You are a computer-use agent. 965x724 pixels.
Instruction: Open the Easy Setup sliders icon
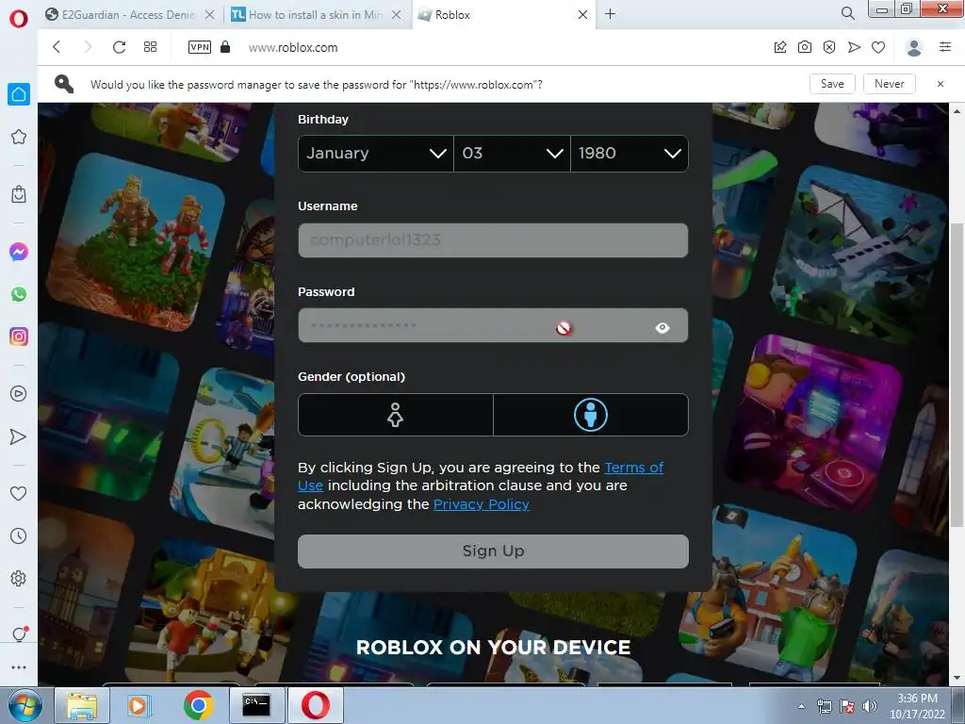click(x=945, y=47)
